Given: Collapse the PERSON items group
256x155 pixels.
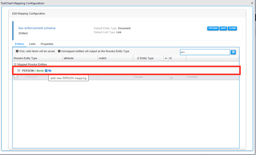Looking at the screenshot, I should (x=19, y=71).
